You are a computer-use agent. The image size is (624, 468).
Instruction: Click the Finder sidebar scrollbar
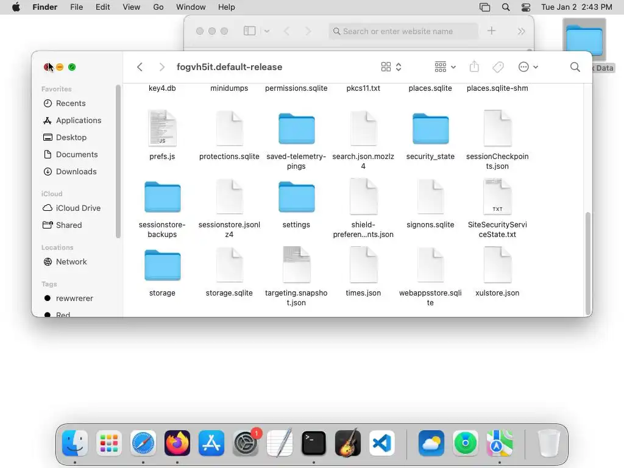pyautogui.click(x=118, y=161)
